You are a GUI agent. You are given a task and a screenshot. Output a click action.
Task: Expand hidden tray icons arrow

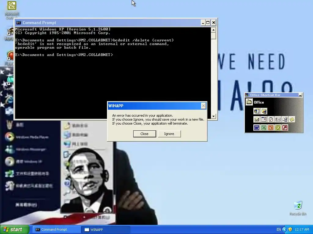[285, 230]
